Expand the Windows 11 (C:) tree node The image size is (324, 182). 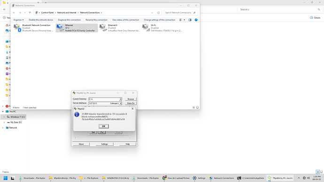4,117
